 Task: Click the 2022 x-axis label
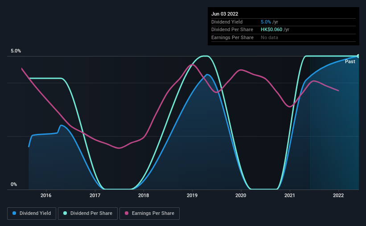point(338,195)
